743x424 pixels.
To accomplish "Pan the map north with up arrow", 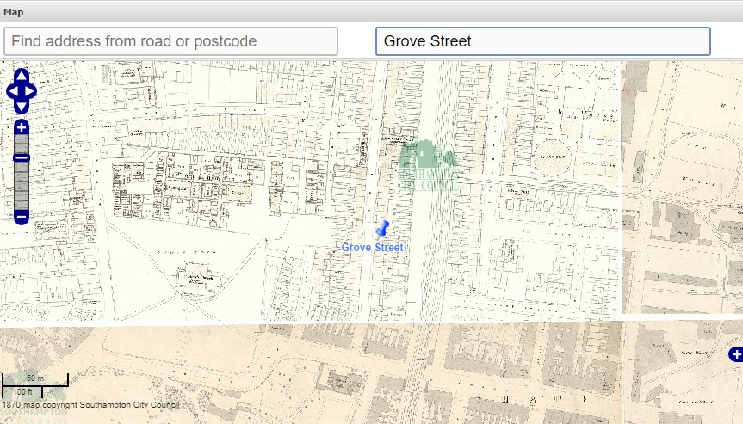I will 22,75.
